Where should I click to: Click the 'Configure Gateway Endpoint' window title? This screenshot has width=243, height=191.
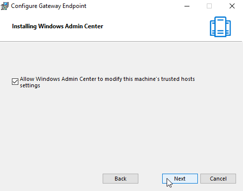[49, 6]
